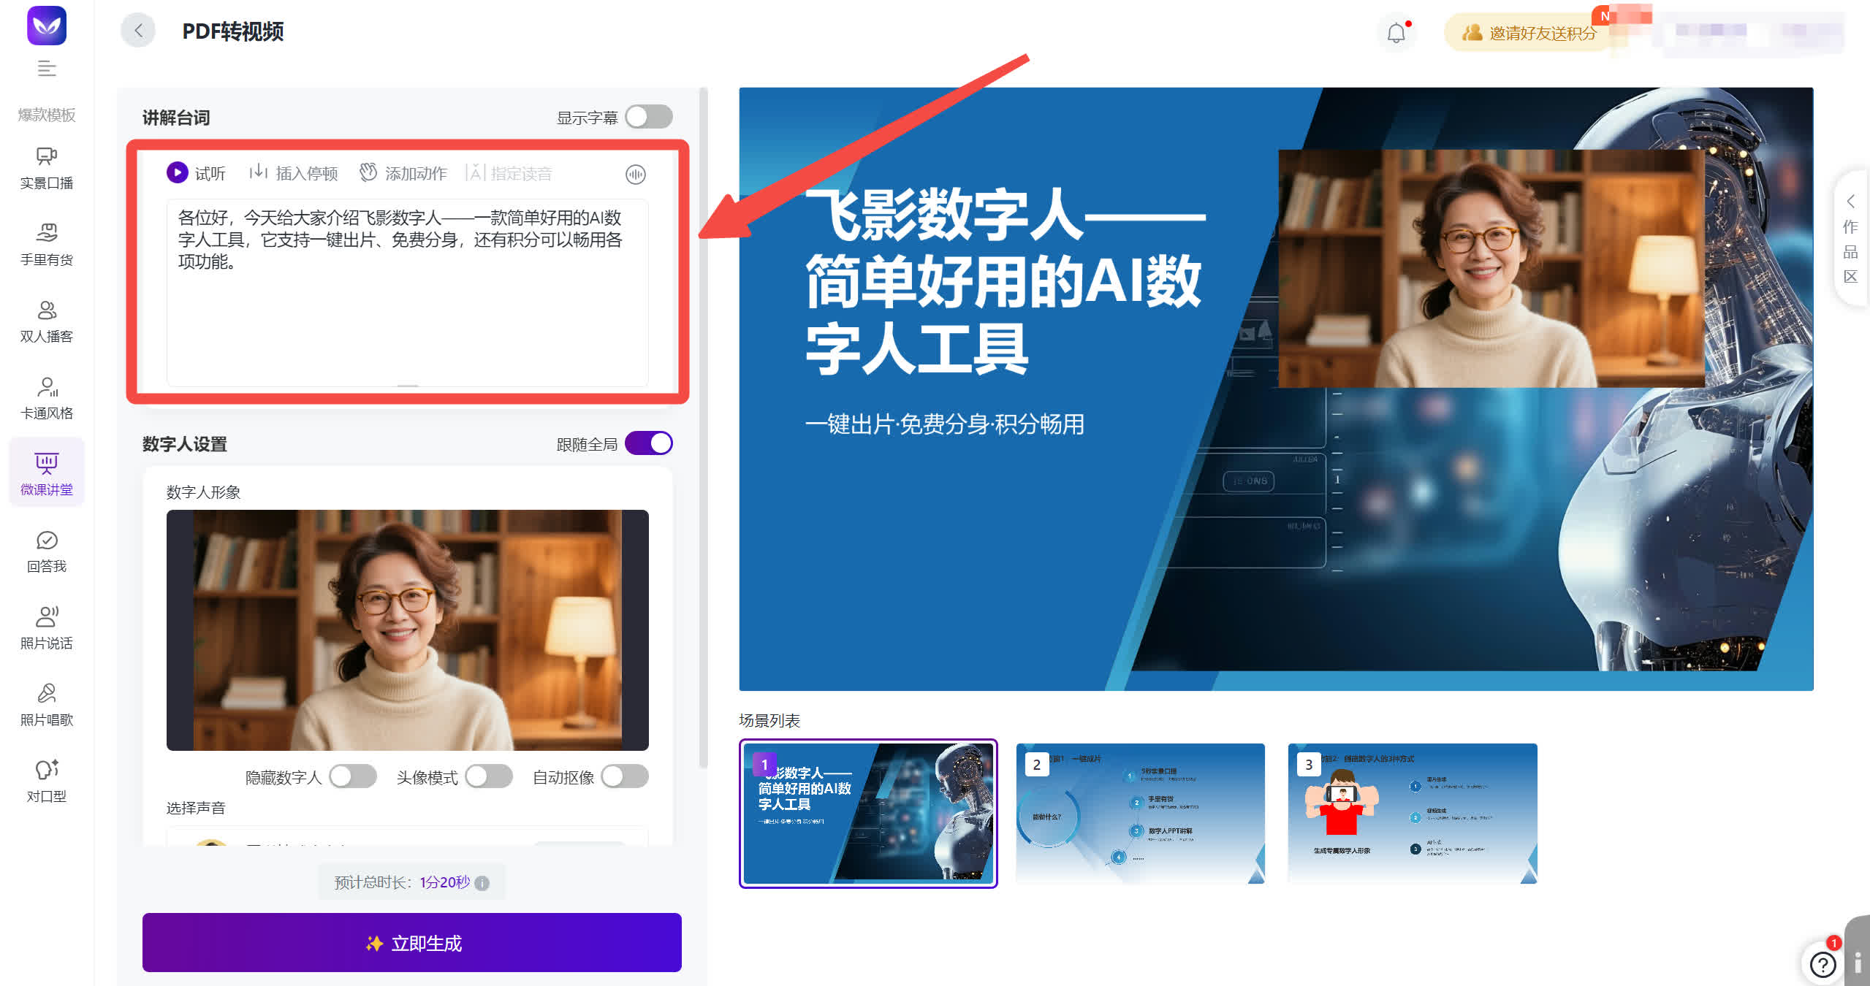The image size is (1870, 986).
Task: Toggle 显示字幕 switch on
Action: pyautogui.click(x=649, y=117)
